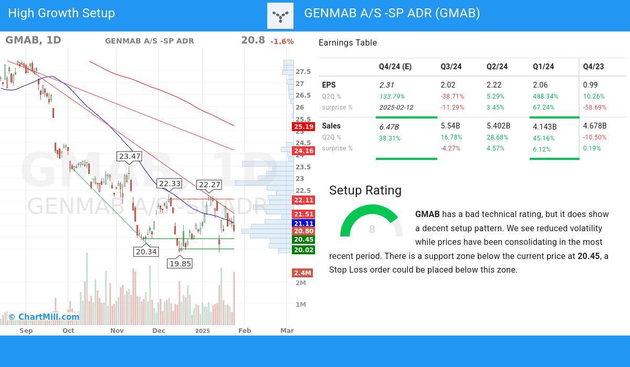This screenshot has height=367, width=630.
Task: Click the setup rating gauge showing 8
Action: click(x=372, y=221)
